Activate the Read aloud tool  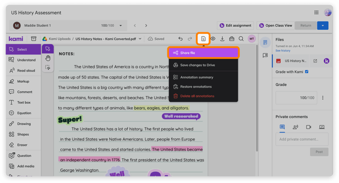click(x=23, y=71)
